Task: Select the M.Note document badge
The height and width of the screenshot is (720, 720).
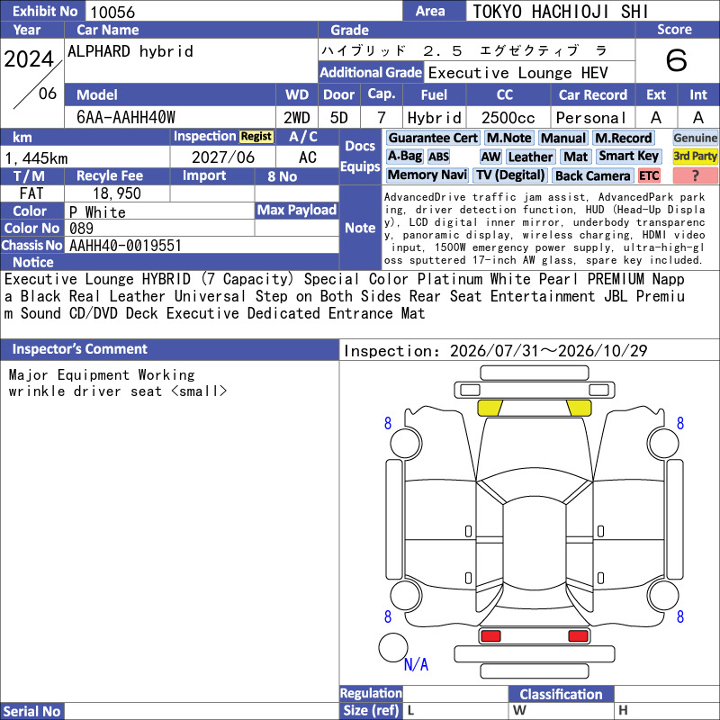Action: click(x=508, y=138)
